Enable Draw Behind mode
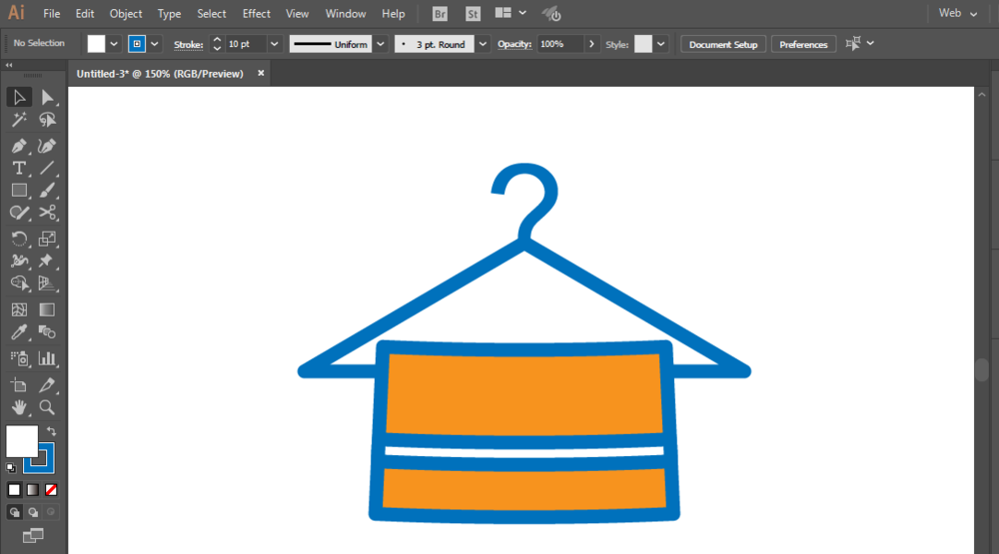This screenshot has height=554, width=999. pos(33,512)
